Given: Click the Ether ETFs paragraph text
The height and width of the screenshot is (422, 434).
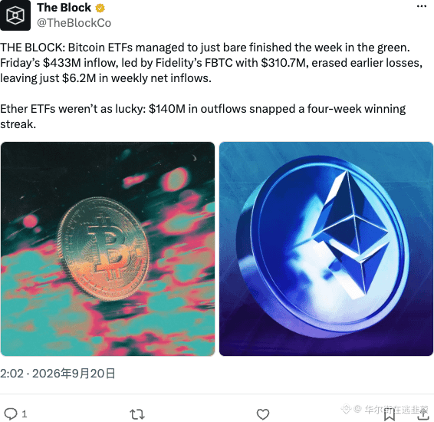Looking at the screenshot, I should point(203,117).
